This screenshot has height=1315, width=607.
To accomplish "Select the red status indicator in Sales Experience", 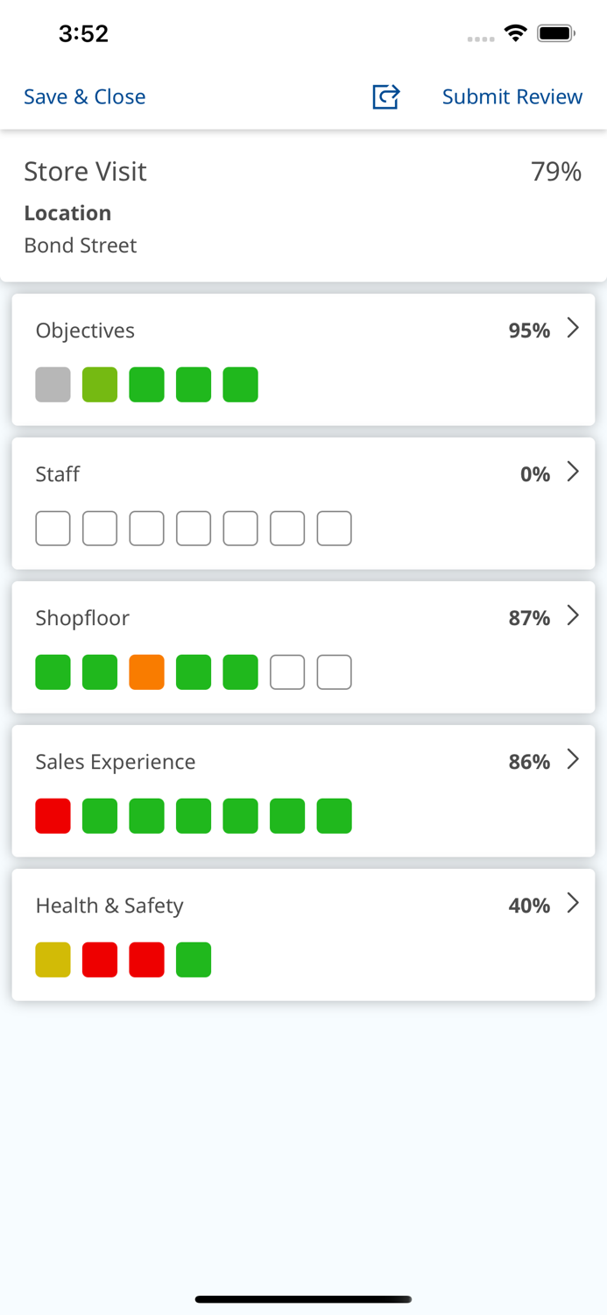I will (x=53, y=815).
